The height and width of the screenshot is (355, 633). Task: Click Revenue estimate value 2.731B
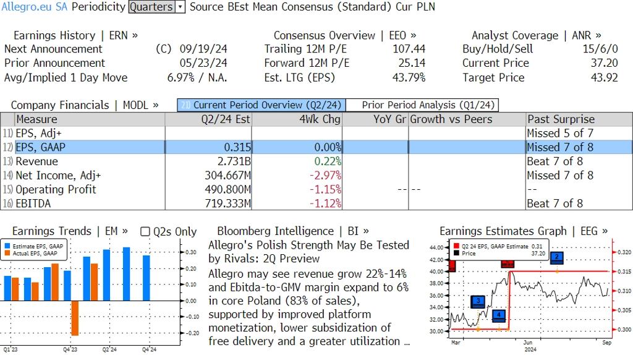click(234, 161)
